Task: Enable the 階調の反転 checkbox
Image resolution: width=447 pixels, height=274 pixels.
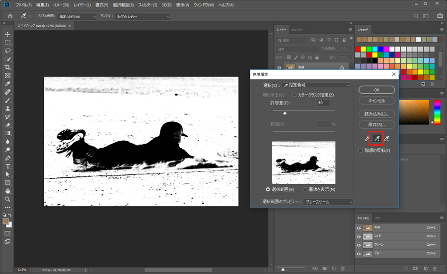Action: [361, 151]
